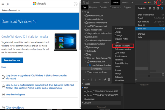Expand the create installation media plus icon
The width and height of the screenshot is (165, 110).
pos(3,86)
